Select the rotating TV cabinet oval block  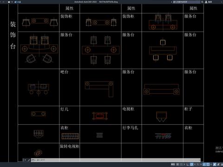(x=38, y=153)
